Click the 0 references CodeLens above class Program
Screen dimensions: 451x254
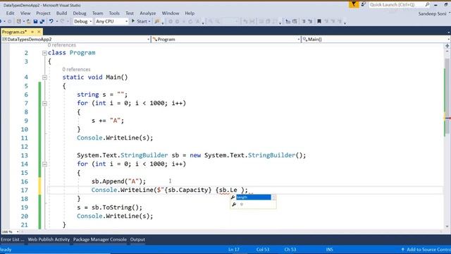[x=62, y=45]
